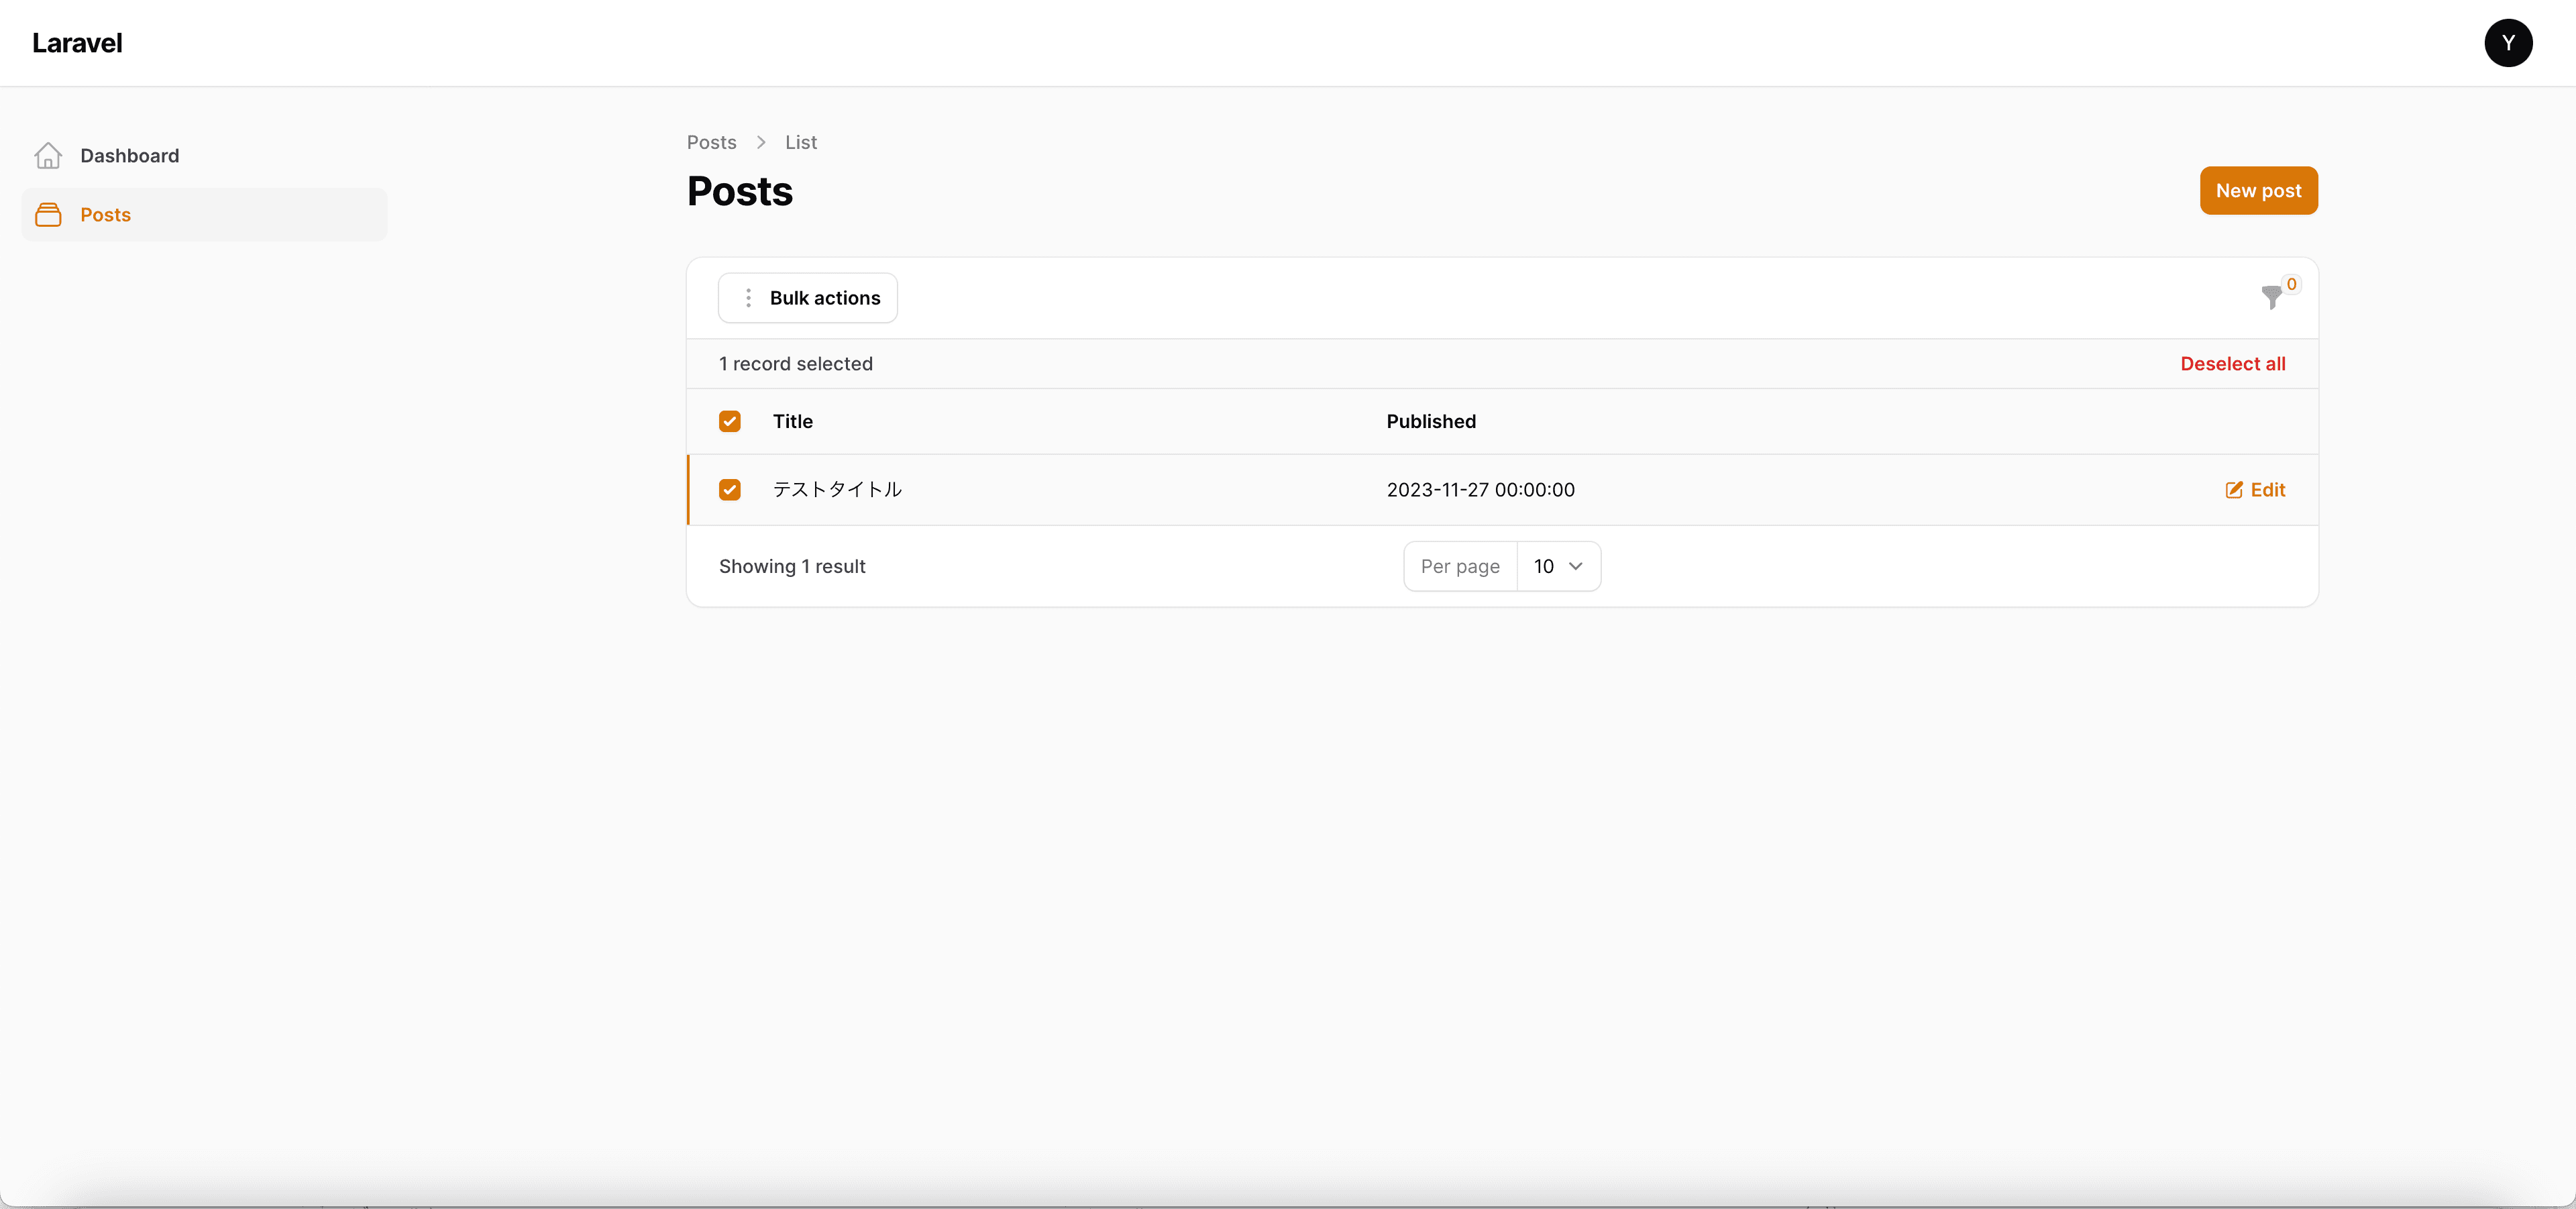2576x1209 pixels.
Task: Toggle the テストタイトル row checkbox
Action: pos(729,490)
